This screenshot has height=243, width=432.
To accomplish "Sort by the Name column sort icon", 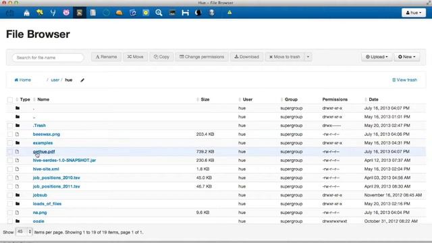I will click(34, 99).
